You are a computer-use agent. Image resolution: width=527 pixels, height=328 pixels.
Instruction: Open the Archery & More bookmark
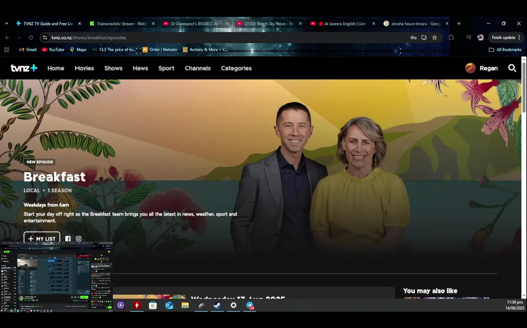pyautogui.click(x=206, y=50)
